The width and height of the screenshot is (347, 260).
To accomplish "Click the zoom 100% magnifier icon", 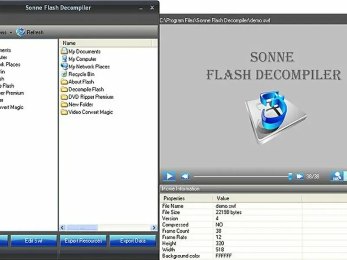I will tap(337, 176).
